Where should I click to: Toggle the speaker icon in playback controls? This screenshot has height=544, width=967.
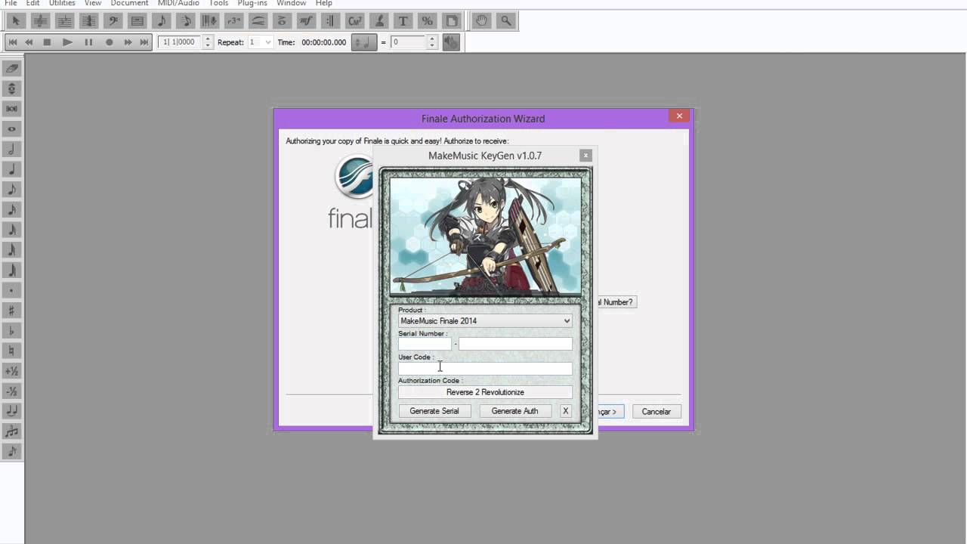[x=451, y=42]
